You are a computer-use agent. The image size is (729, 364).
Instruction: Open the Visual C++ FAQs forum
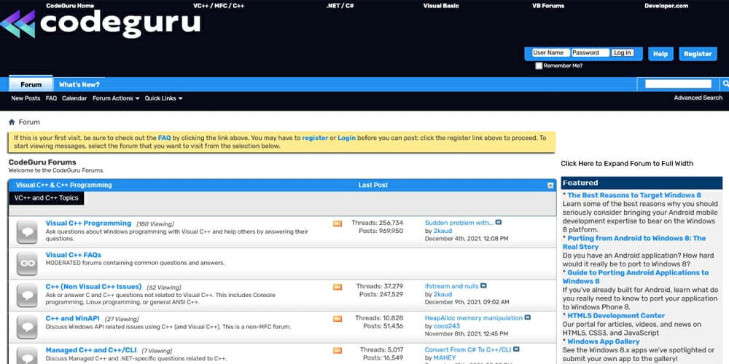pyautogui.click(x=74, y=255)
